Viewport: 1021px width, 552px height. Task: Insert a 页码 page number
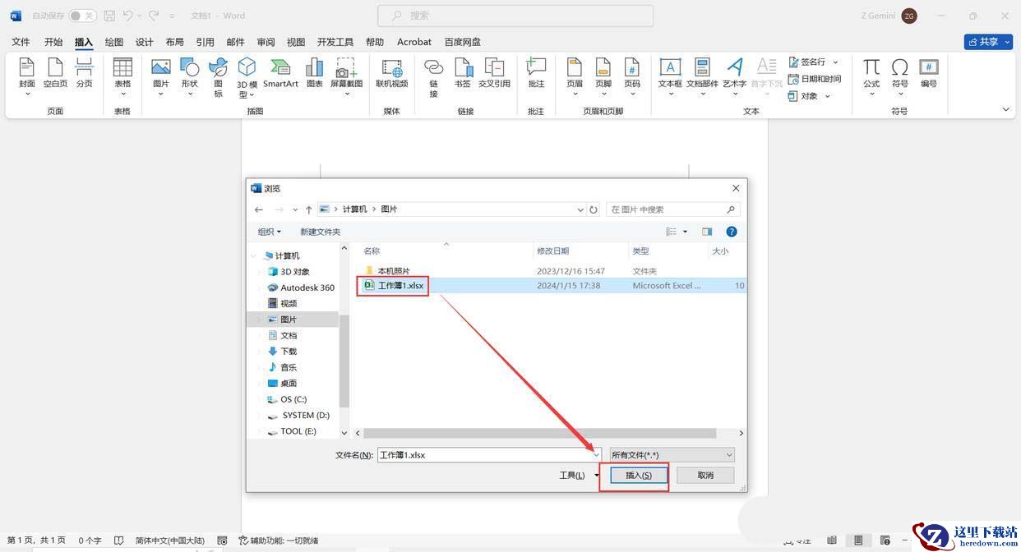point(631,76)
